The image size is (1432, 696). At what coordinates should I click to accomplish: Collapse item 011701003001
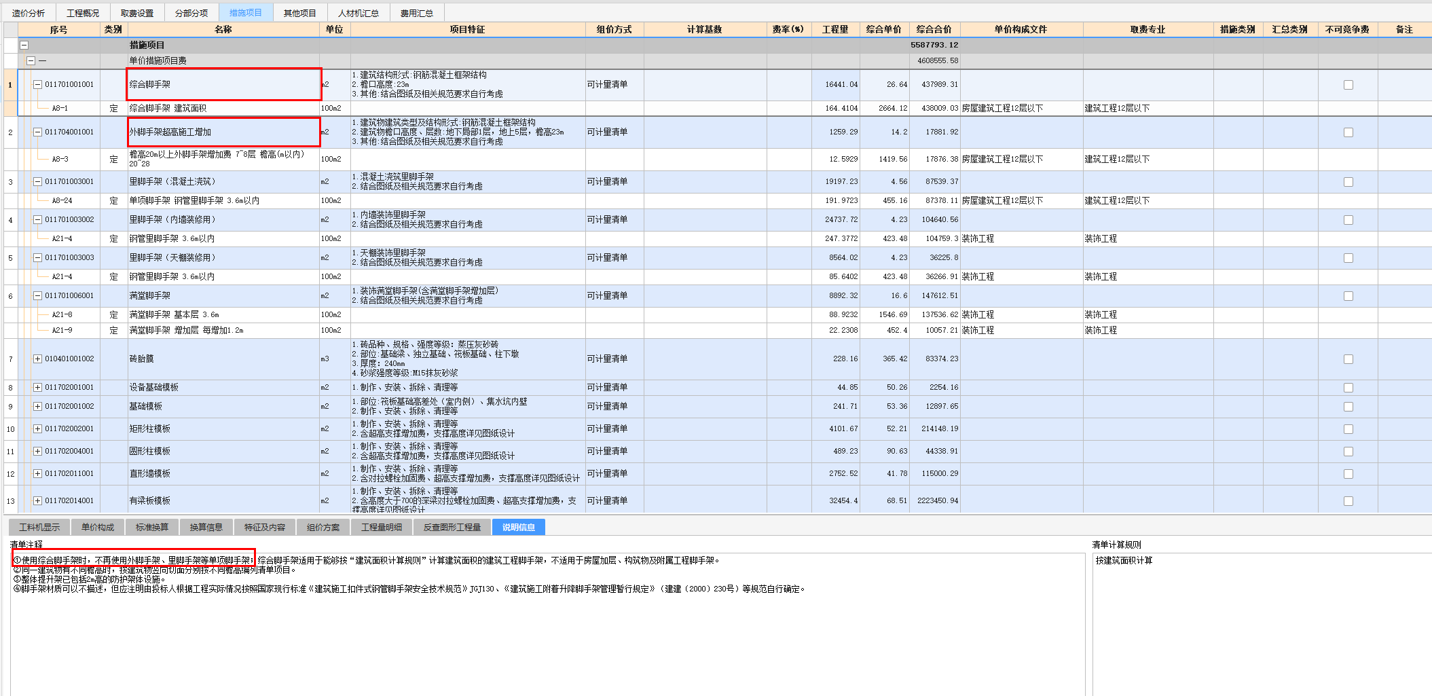pyautogui.click(x=38, y=181)
